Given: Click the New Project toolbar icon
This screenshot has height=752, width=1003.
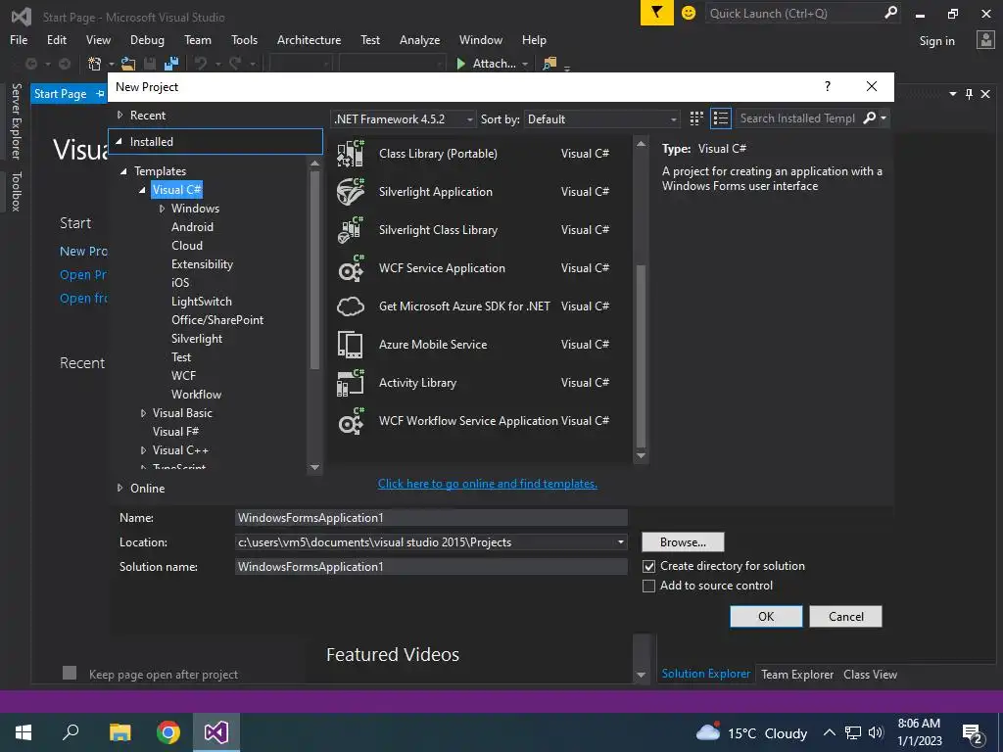Looking at the screenshot, I should point(95,64).
